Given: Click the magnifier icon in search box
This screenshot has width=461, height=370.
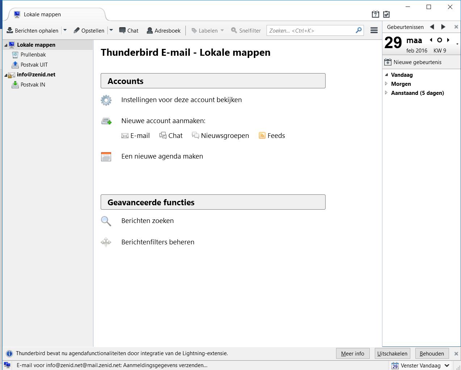Looking at the screenshot, I should (x=359, y=30).
